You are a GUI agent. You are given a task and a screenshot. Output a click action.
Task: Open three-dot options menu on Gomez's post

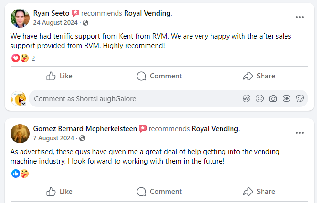click(x=300, y=133)
